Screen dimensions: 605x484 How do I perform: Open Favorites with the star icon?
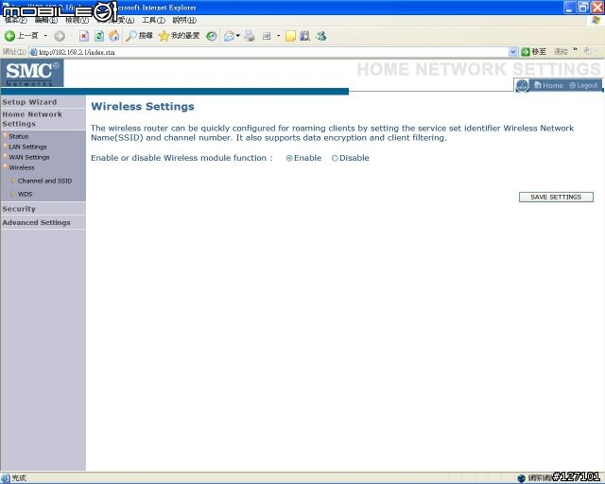tap(179, 36)
